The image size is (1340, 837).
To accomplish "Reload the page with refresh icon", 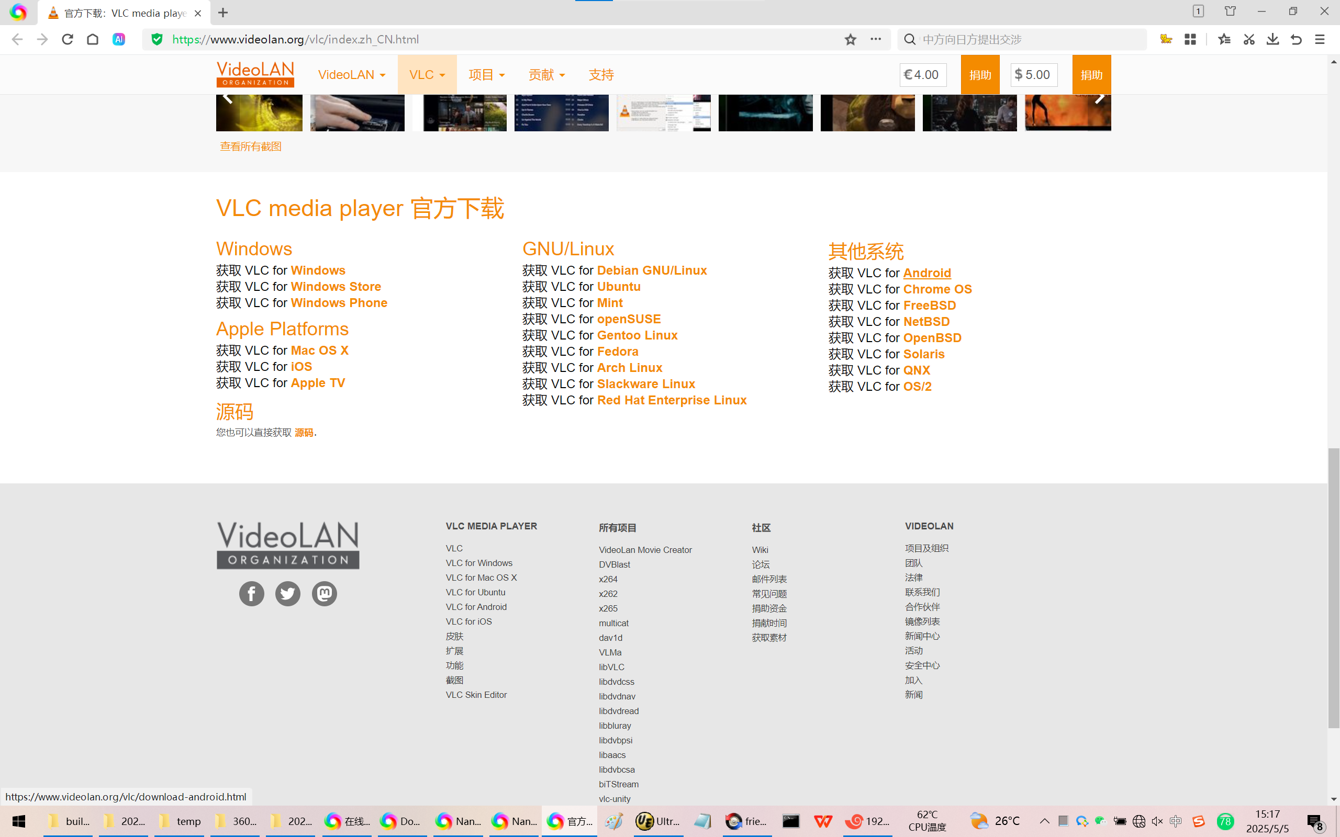I will coord(68,39).
